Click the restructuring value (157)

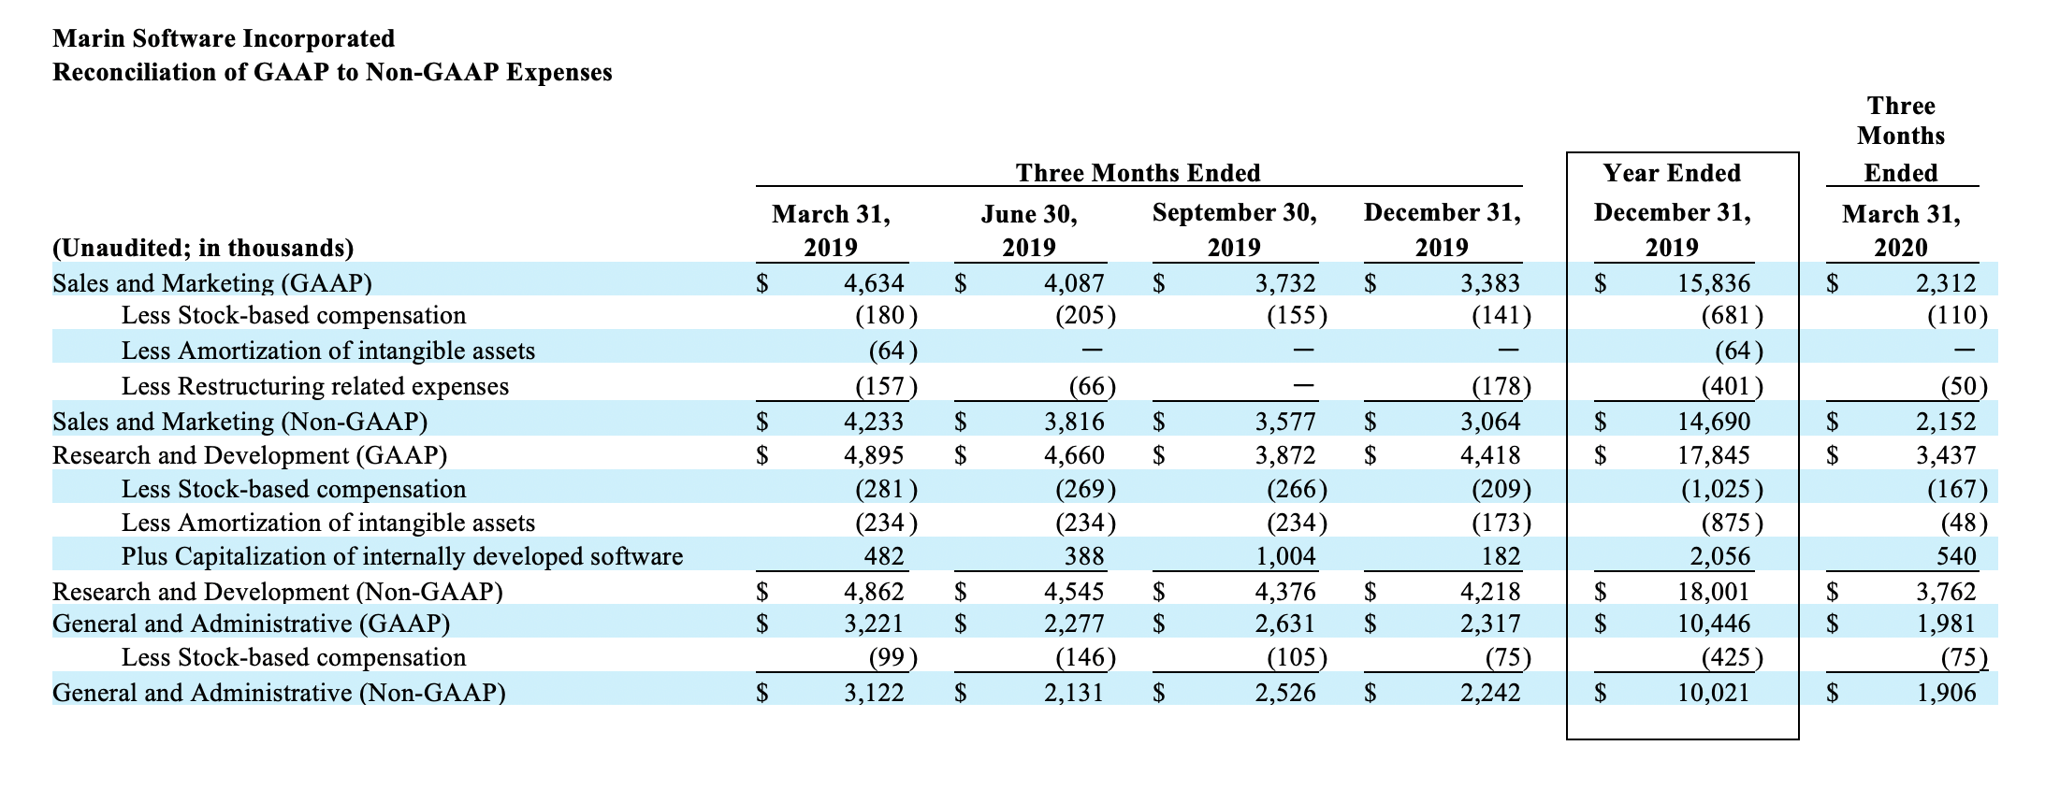[x=887, y=385]
